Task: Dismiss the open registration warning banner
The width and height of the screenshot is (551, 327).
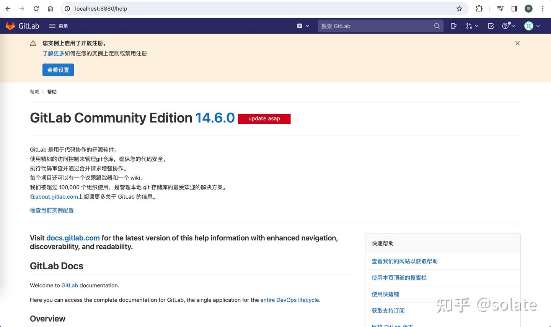Action: [x=517, y=43]
